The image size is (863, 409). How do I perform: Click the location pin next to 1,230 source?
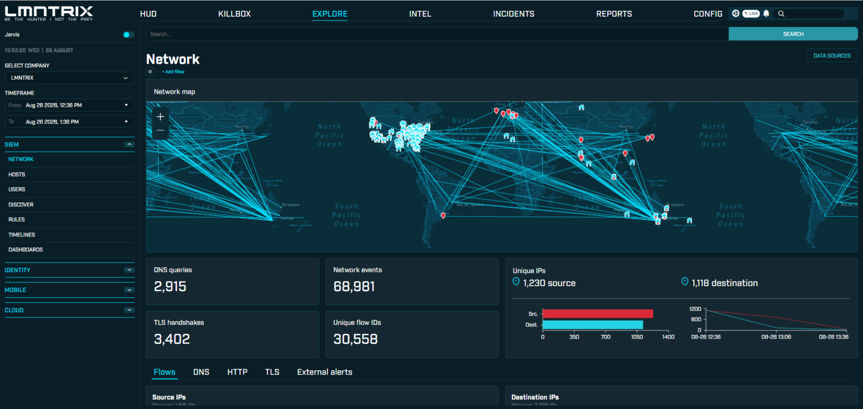[x=516, y=282]
